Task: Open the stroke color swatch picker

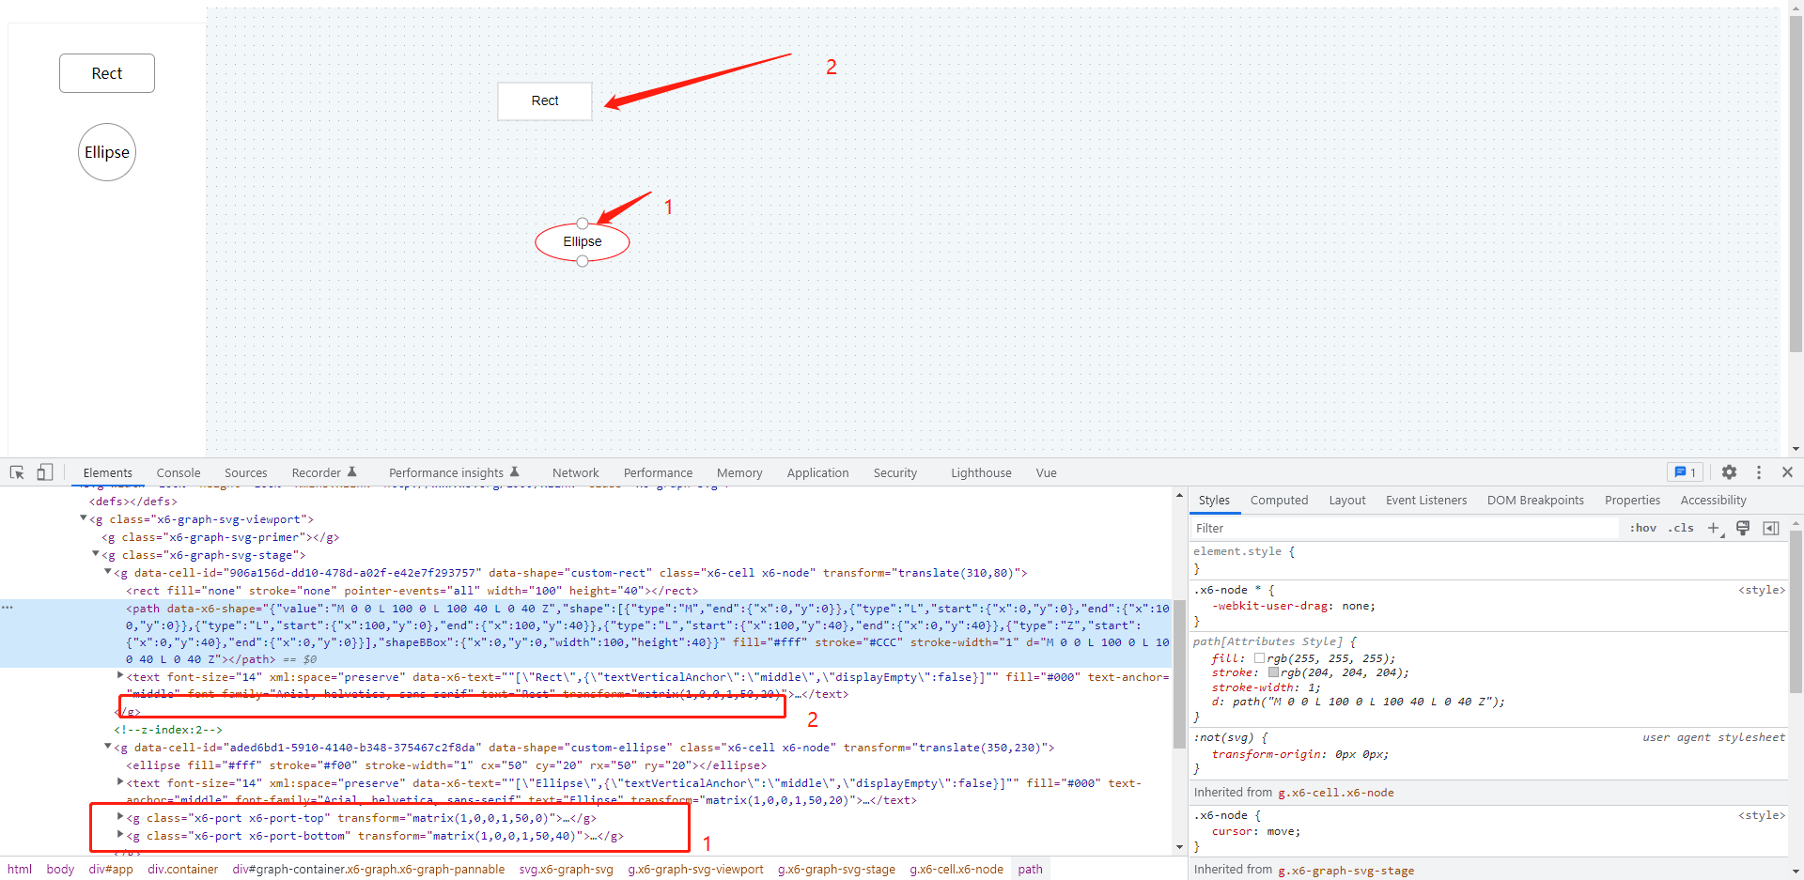Action: [1273, 672]
